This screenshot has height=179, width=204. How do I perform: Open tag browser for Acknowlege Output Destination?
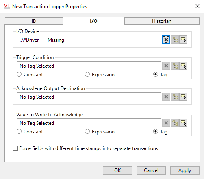[x=175, y=97]
